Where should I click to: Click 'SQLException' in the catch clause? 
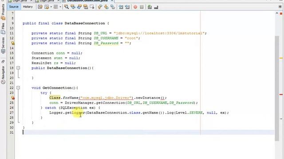[74, 108]
